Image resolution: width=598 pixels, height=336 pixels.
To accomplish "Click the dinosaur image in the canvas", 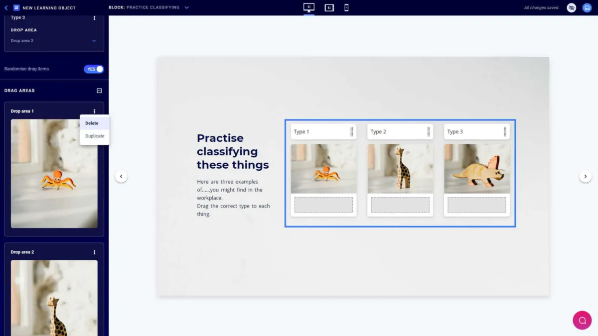I will [477, 169].
